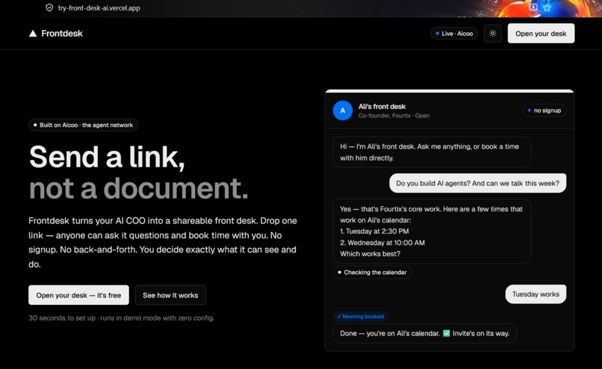Click the Frontdesk triangle logo icon
602x369 pixels.
coord(33,34)
